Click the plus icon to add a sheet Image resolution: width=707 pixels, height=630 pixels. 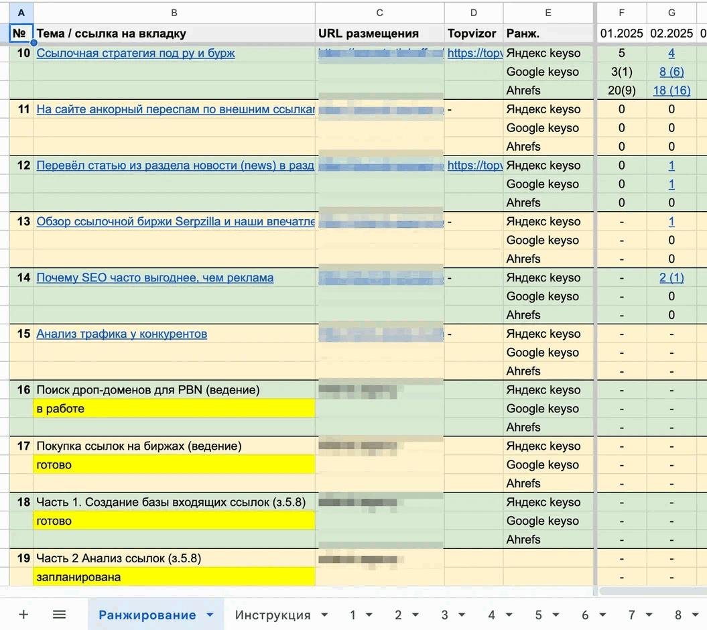tap(23, 615)
